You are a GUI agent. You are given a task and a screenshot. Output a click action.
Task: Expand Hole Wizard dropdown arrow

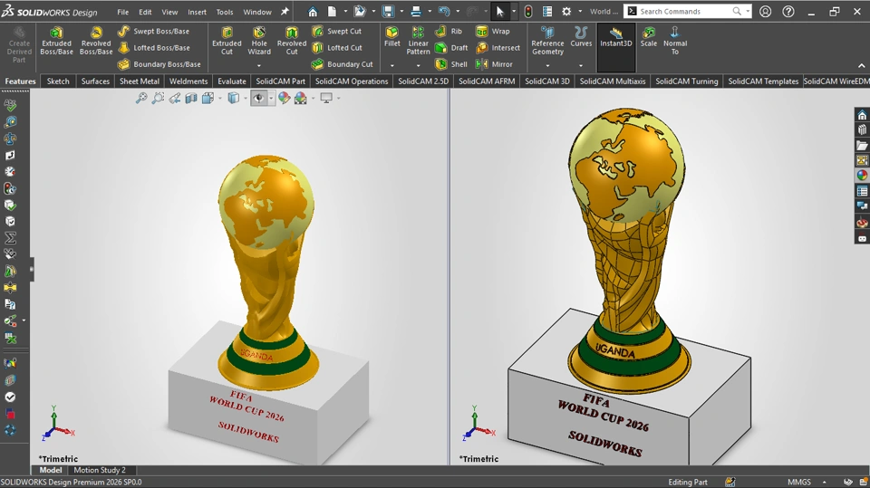259,65
